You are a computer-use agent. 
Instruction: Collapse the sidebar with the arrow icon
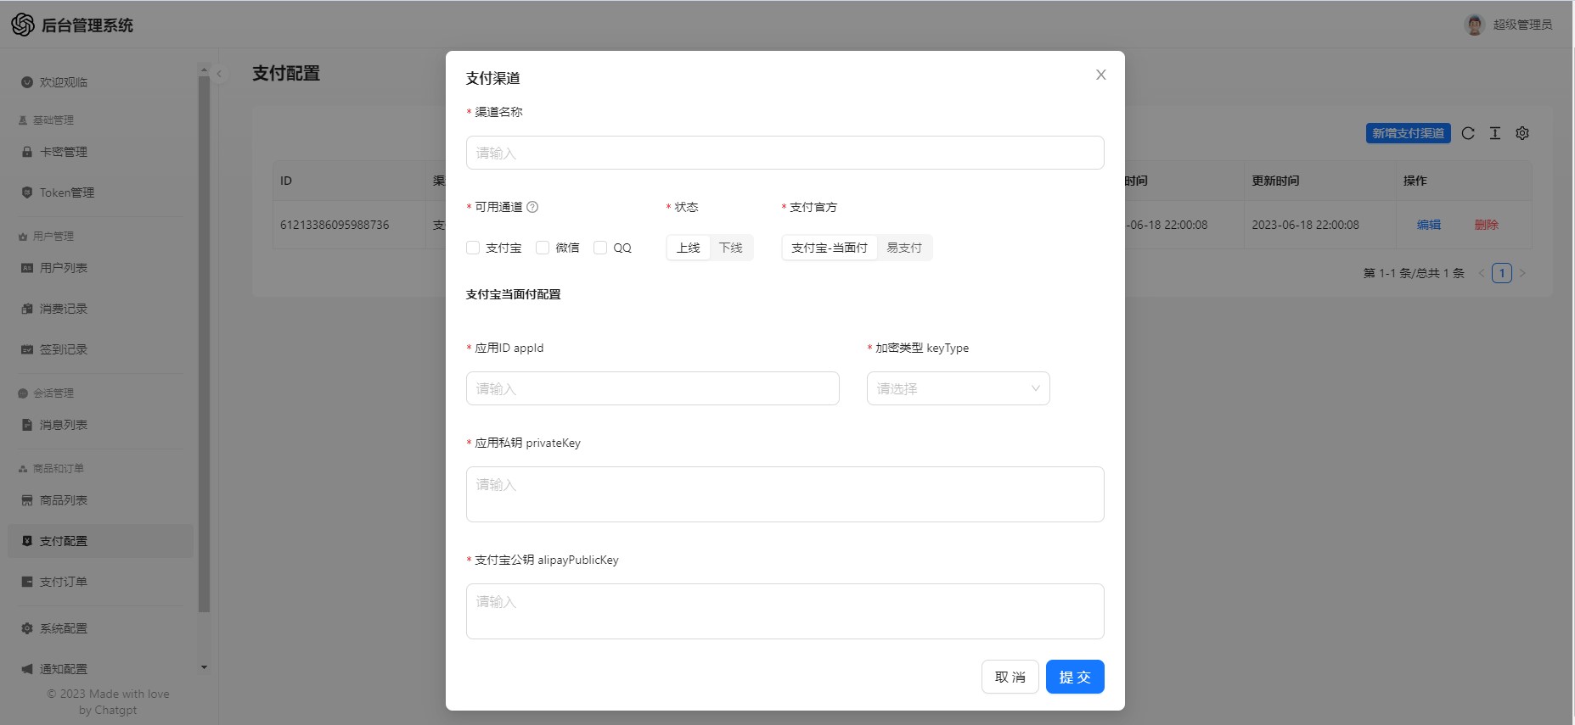[x=219, y=74]
